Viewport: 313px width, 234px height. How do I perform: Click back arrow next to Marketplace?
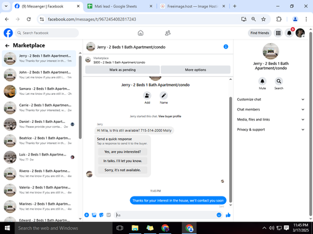(x=8, y=46)
